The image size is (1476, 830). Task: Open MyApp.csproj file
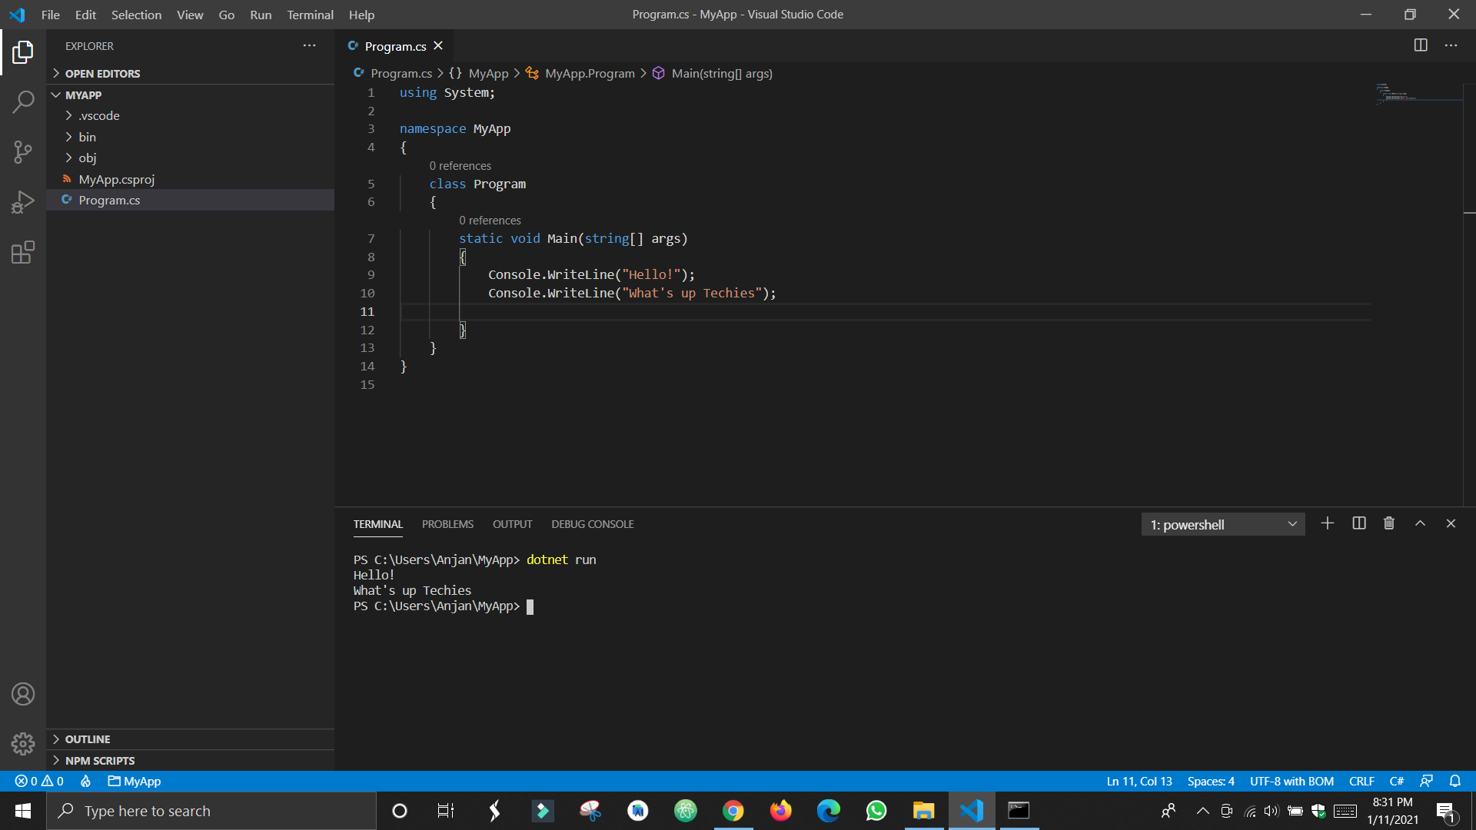pyautogui.click(x=117, y=179)
